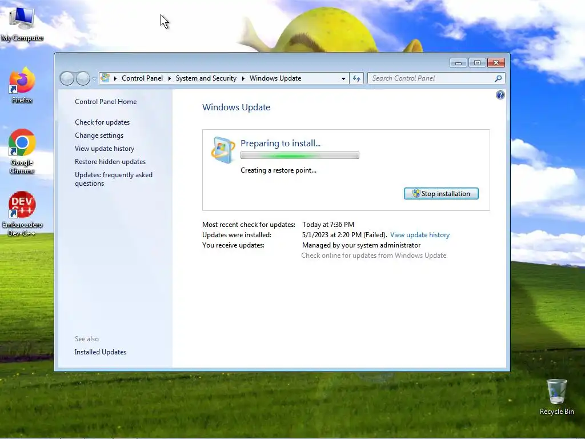
Task: Expand arrow after Control Panel breadcrumb
Action: (169, 78)
